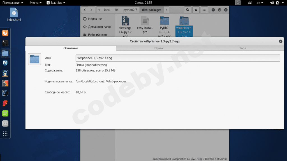Image resolution: width=287 pixels, height=161 pixels.
Task: Select Недавние in the sidebar
Action: click(x=95, y=19)
